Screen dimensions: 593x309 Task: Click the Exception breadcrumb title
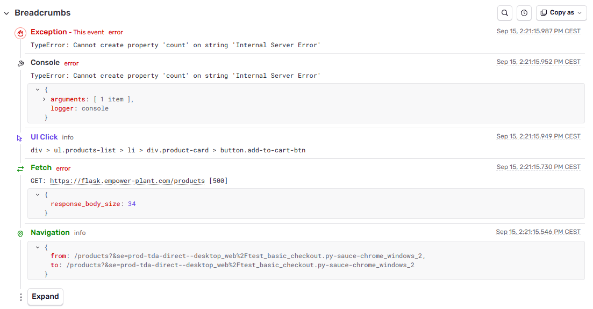click(x=49, y=32)
